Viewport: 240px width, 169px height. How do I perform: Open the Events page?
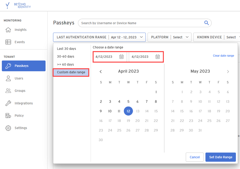[x=19, y=42]
